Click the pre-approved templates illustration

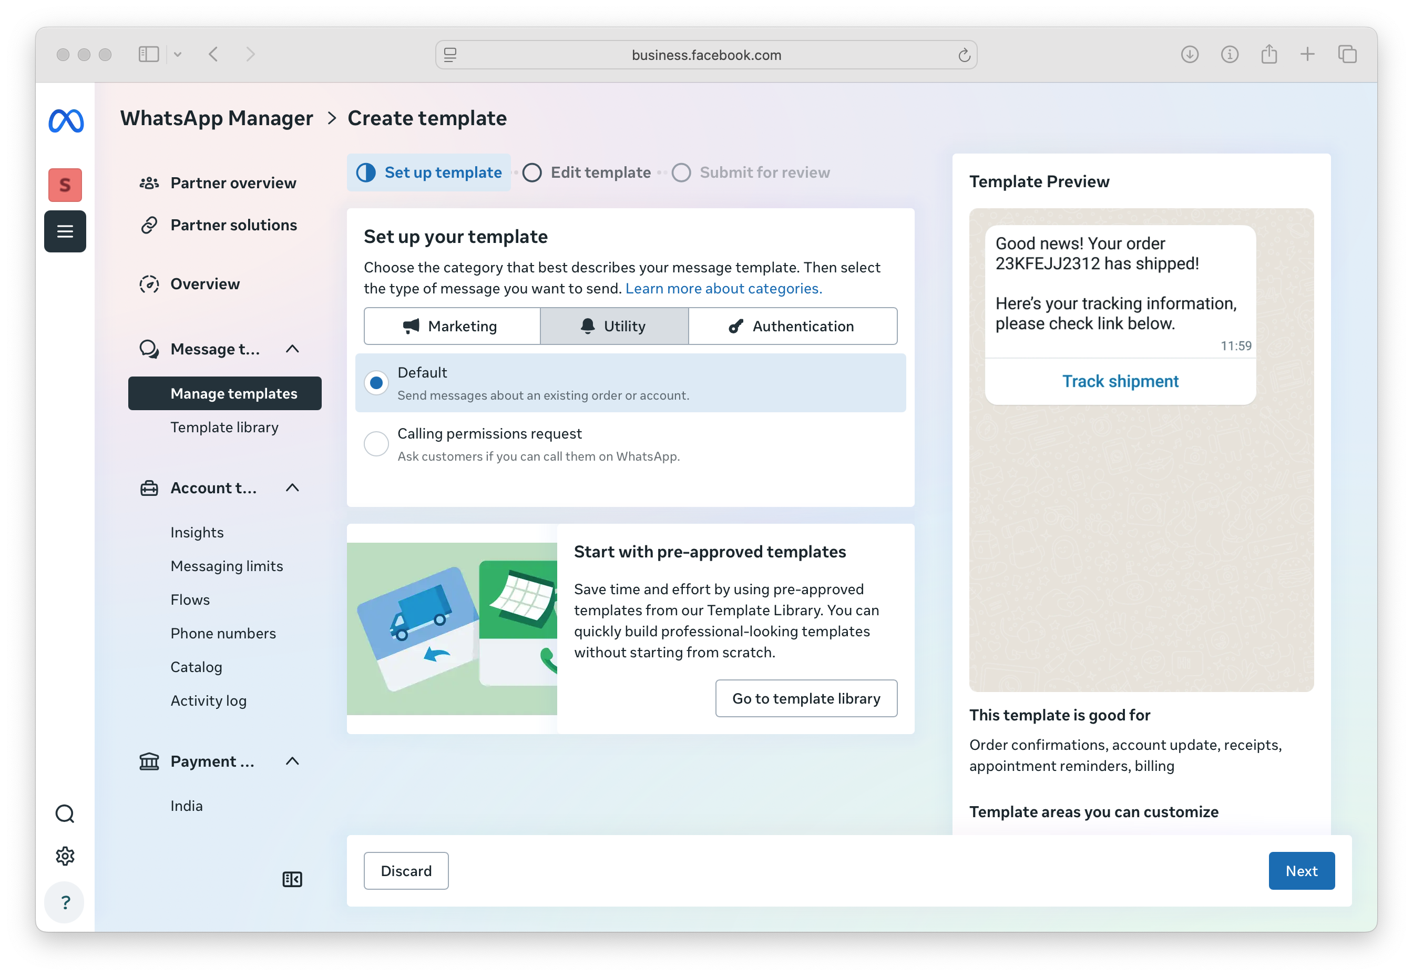coord(452,628)
